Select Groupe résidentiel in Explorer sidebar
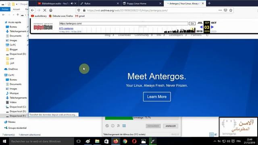This screenshot has width=258, height=145. tap(17, 128)
